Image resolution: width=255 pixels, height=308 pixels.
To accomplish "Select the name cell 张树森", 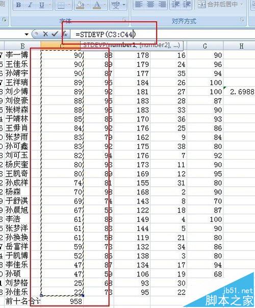I will point(22,110).
